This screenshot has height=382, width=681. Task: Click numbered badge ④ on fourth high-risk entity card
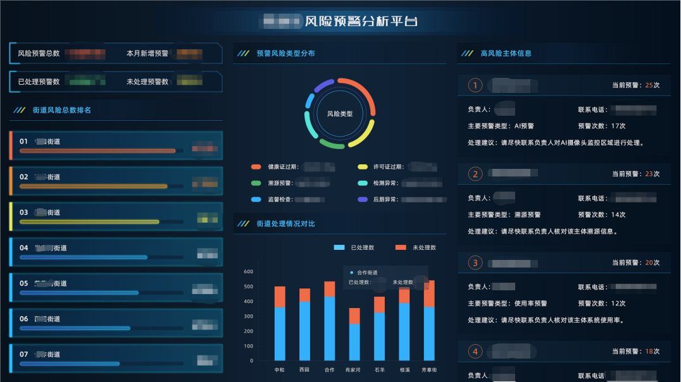474,351
